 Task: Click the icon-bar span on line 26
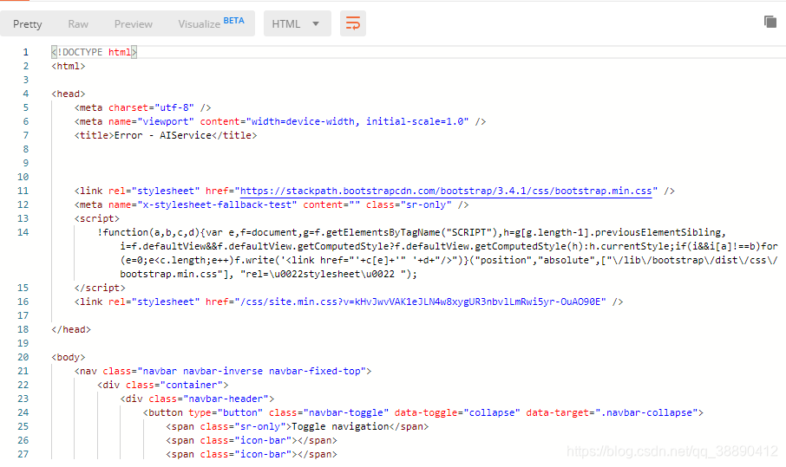252,440
